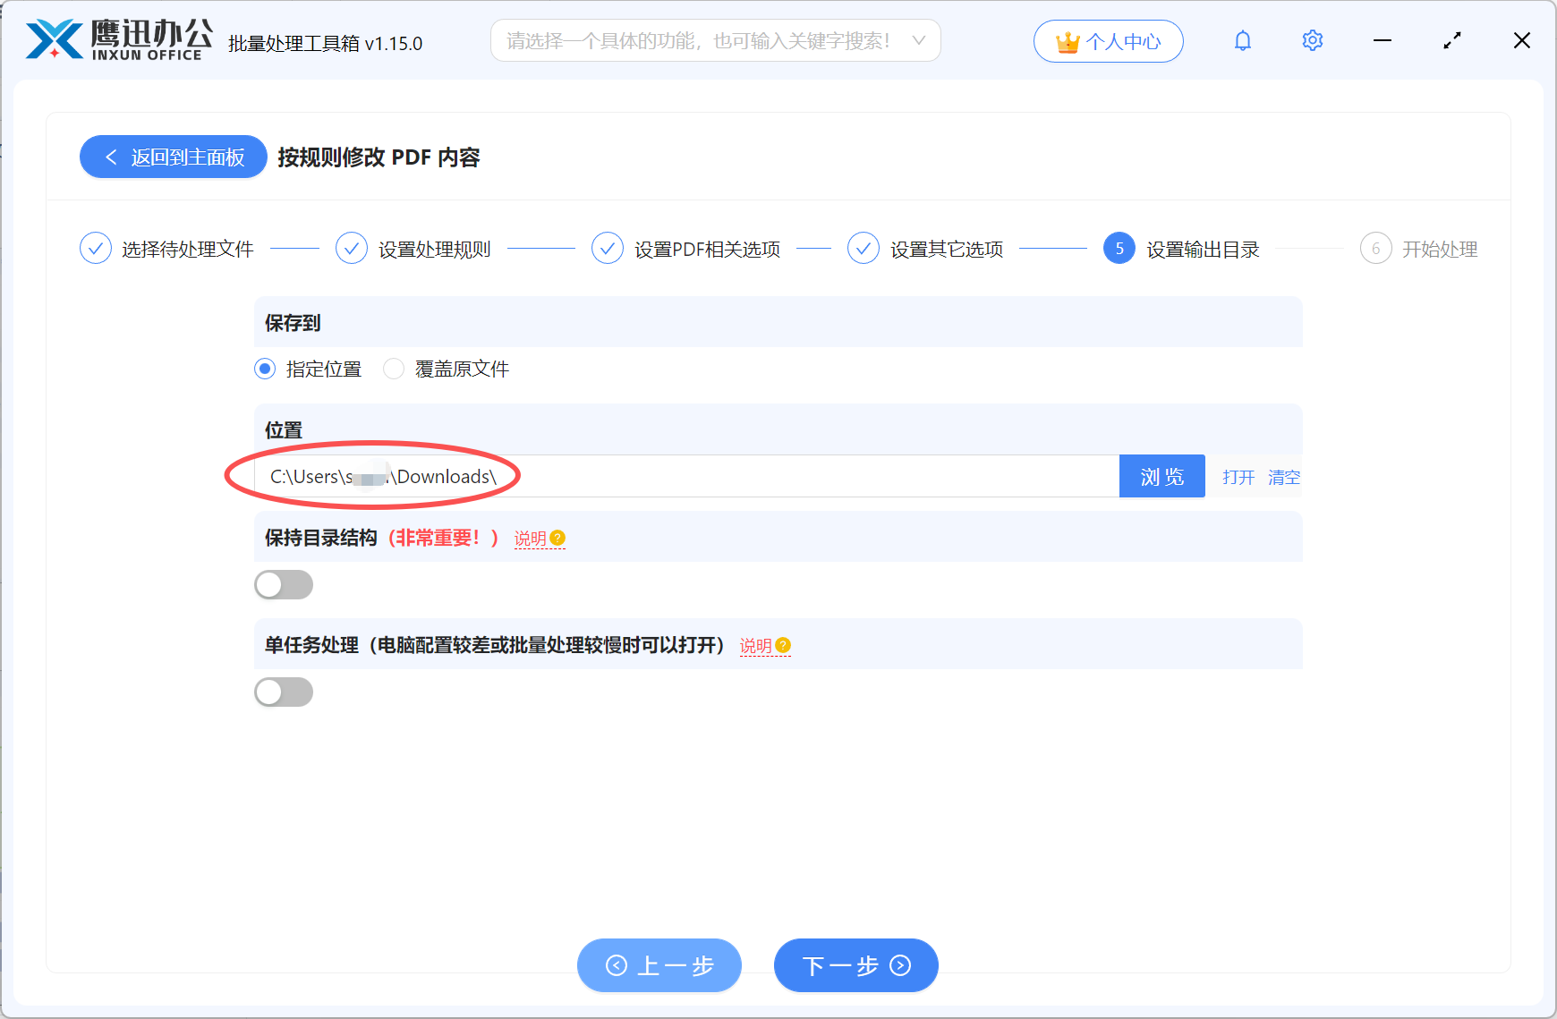Click the checkmark icon on step 设置处理规则

pos(351,248)
